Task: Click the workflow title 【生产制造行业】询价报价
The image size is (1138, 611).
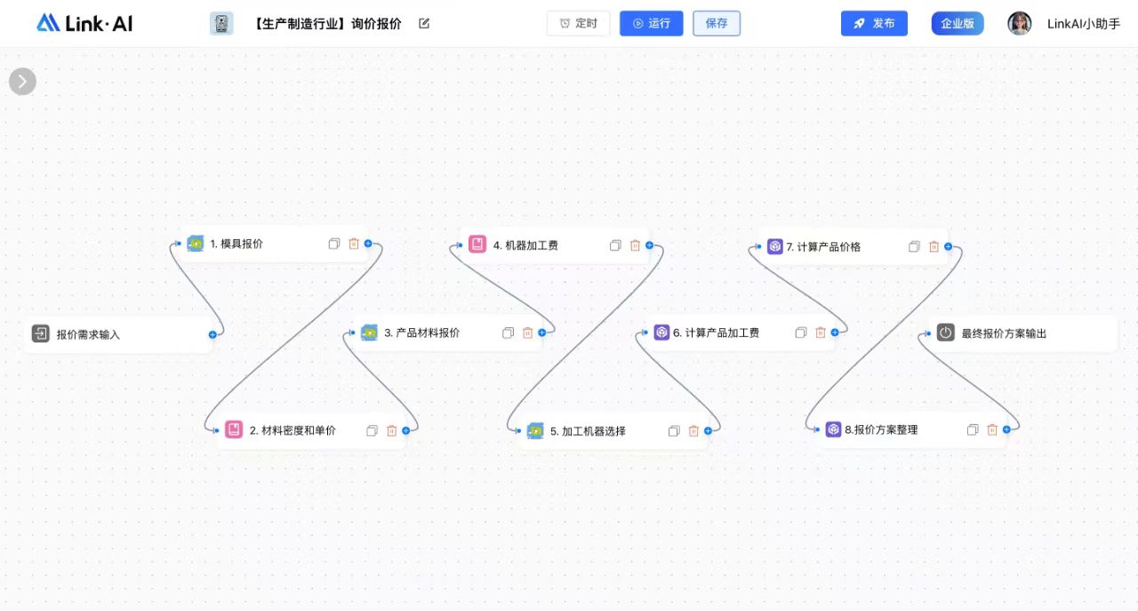Action: (x=326, y=24)
